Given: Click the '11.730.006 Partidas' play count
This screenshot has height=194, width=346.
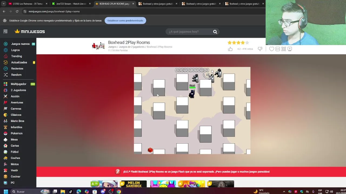Looking at the screenshot, I should [x=118, y=50].
